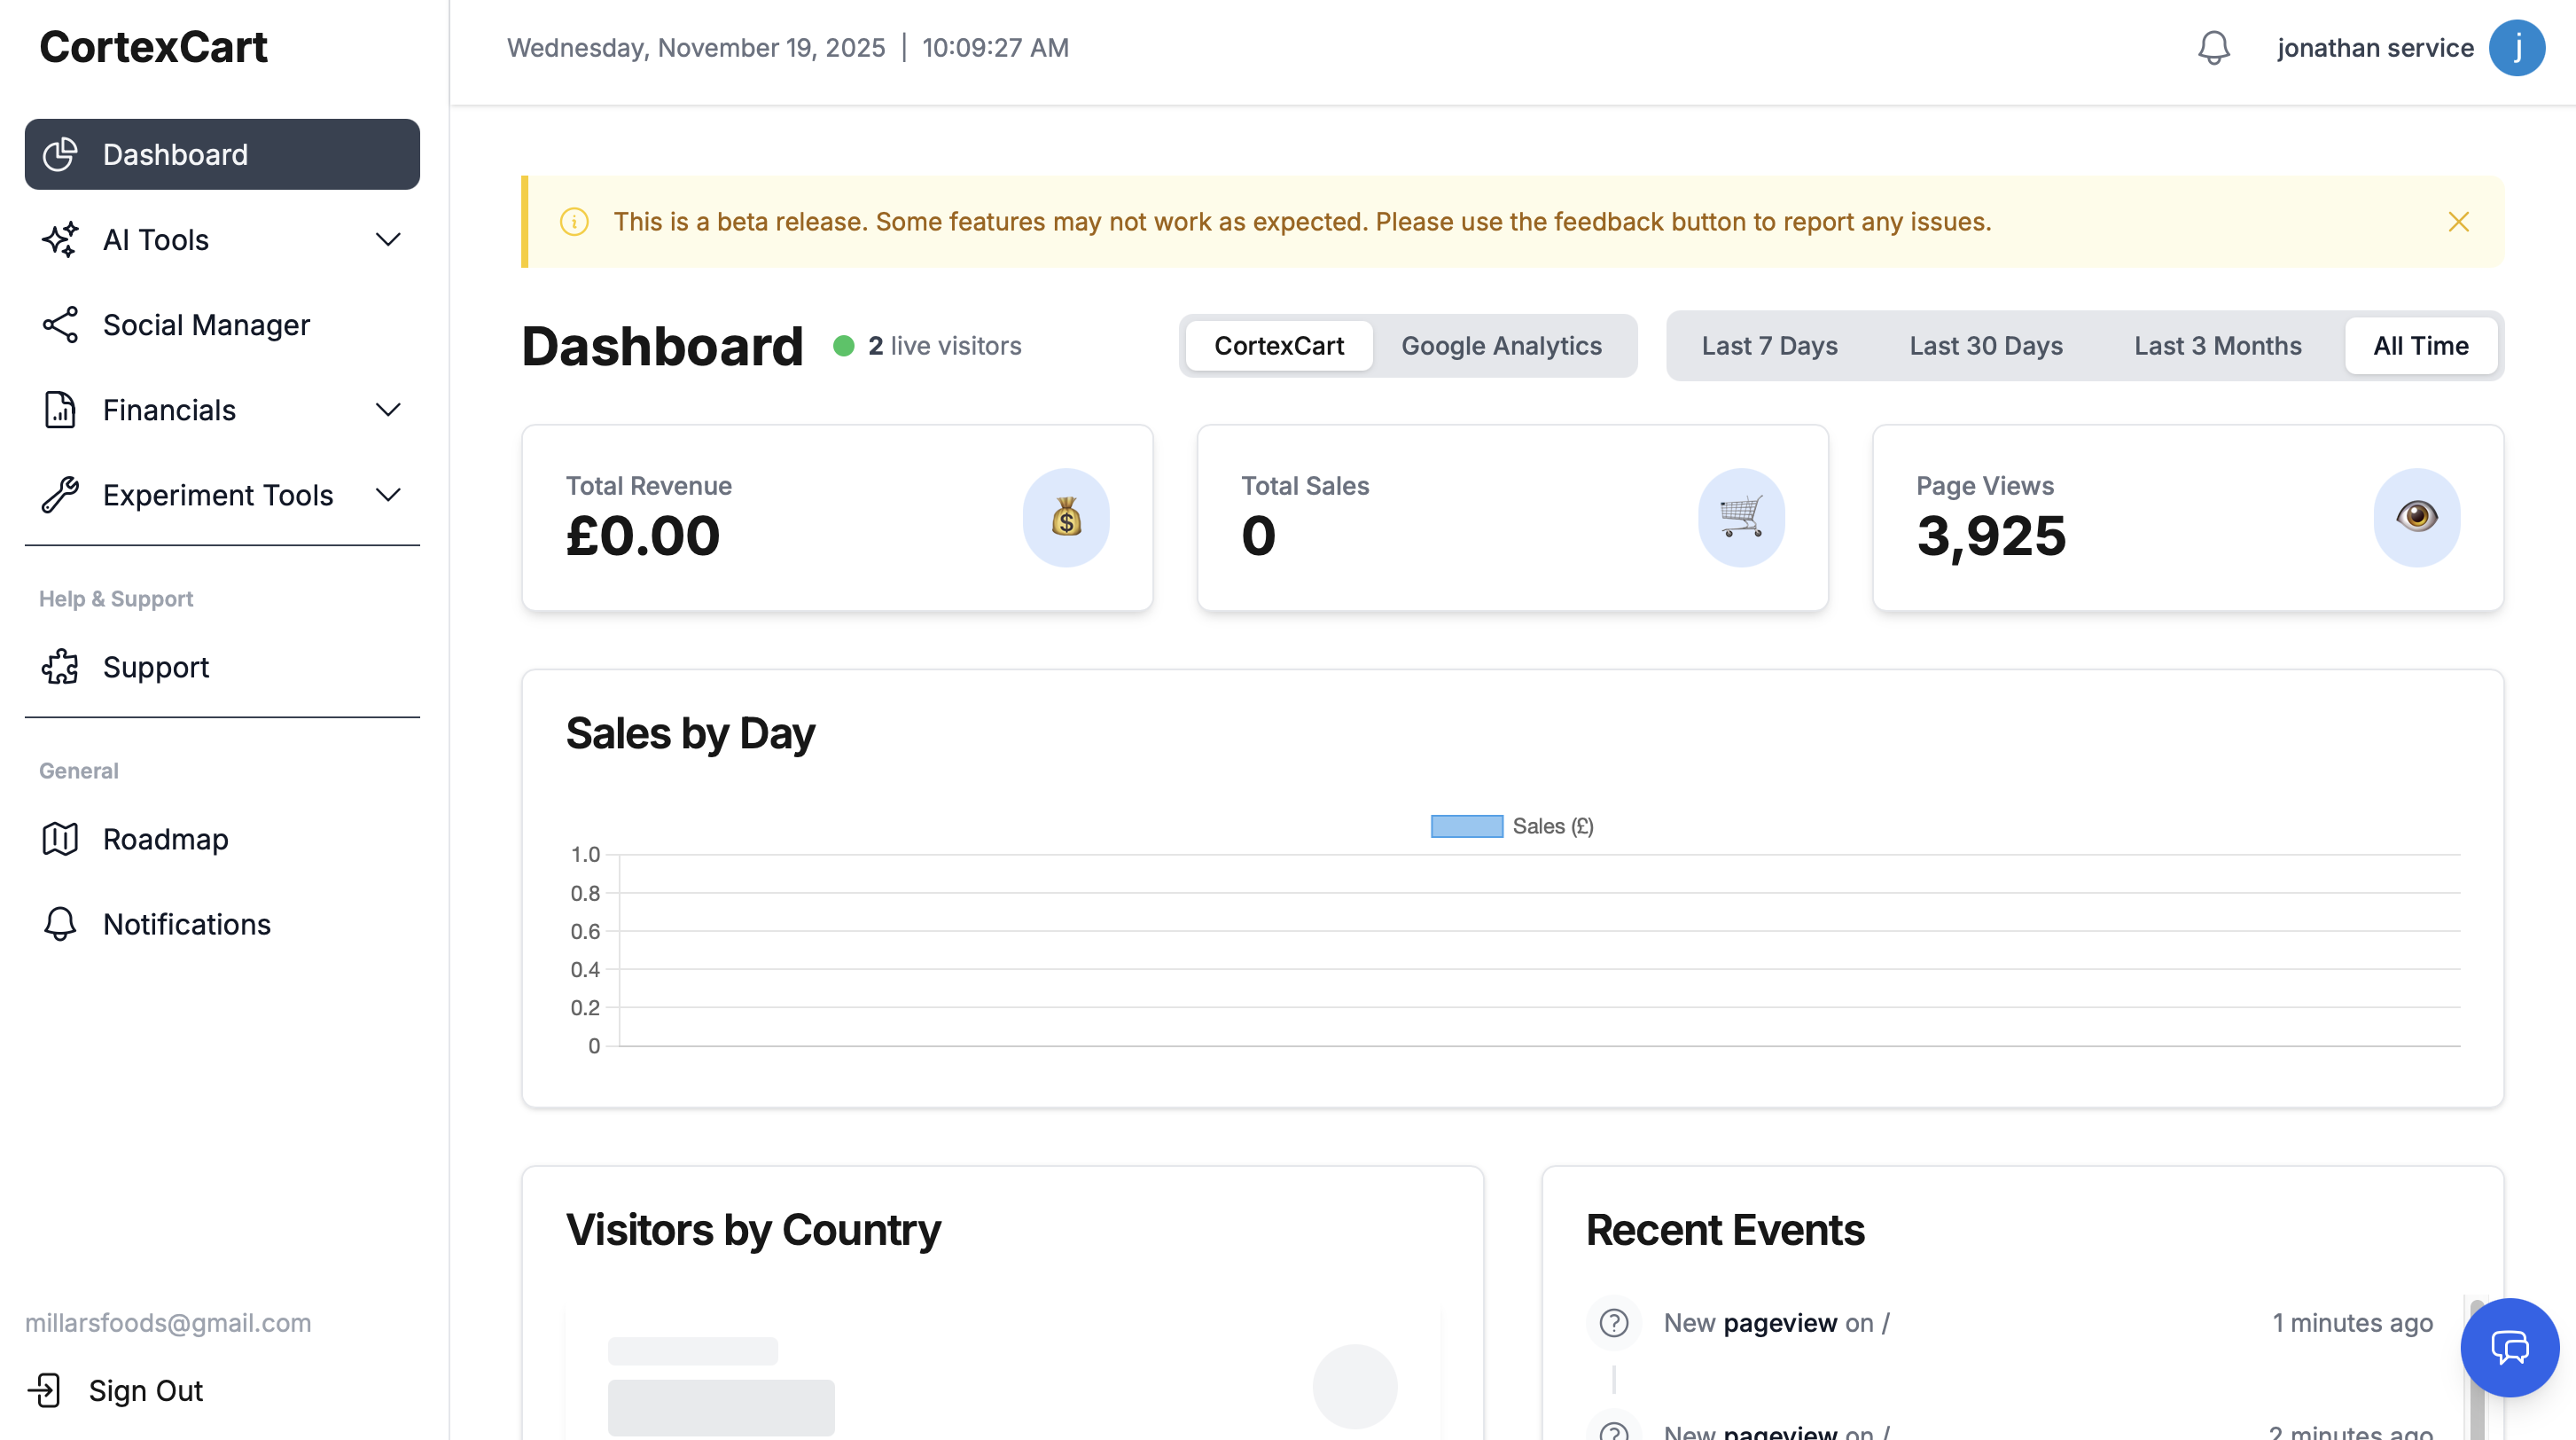Expand the Financials section
The width and height of the screenshot is (2576, 1440).
coord(388,409)
